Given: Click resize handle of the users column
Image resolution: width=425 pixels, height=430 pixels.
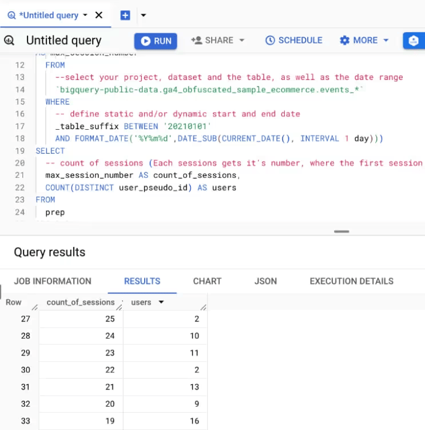Looking at the screenshot, I should 203,308.
